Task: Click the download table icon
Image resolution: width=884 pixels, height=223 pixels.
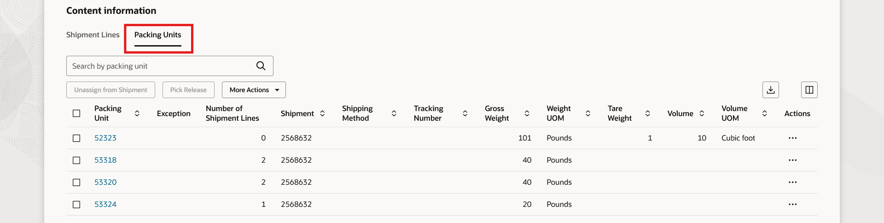Action: [x=770, y=90]
